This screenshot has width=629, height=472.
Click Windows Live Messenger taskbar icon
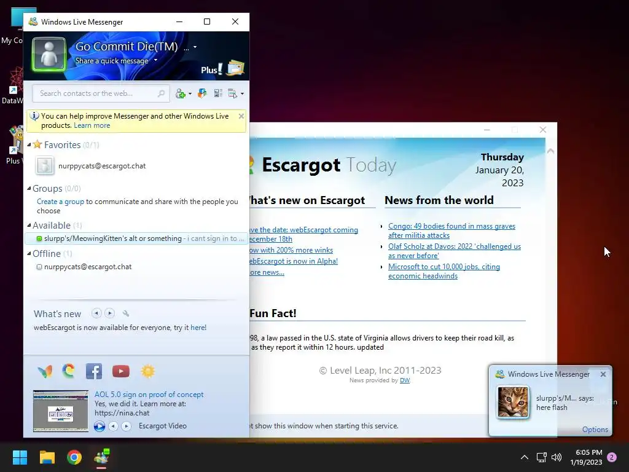click(x=101, y=457)
